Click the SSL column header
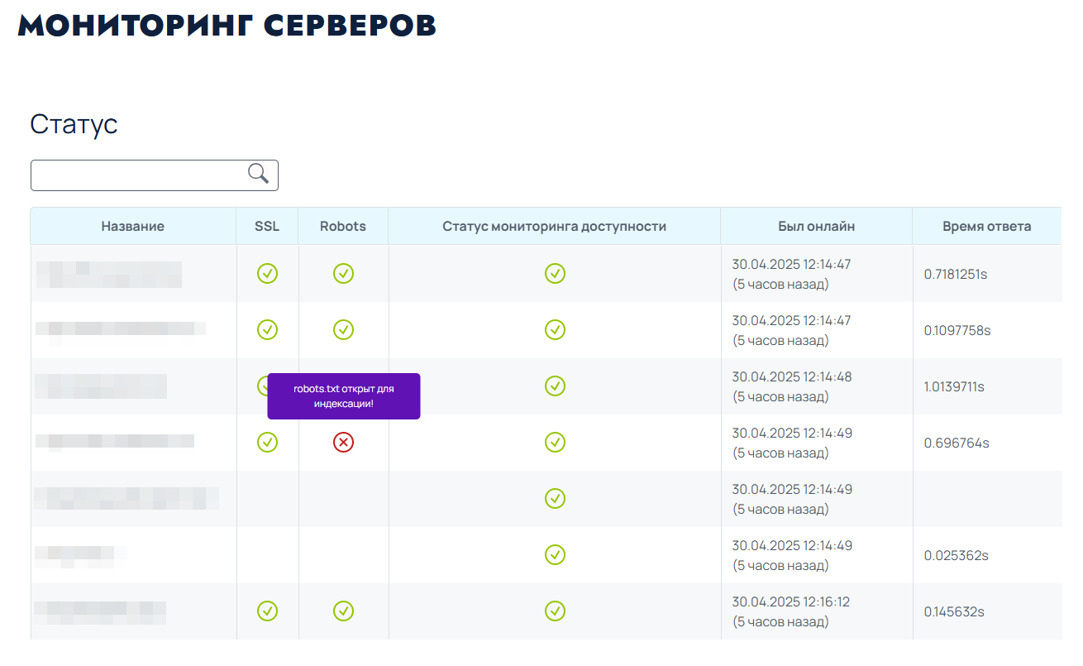 click(x=267, y=226)
